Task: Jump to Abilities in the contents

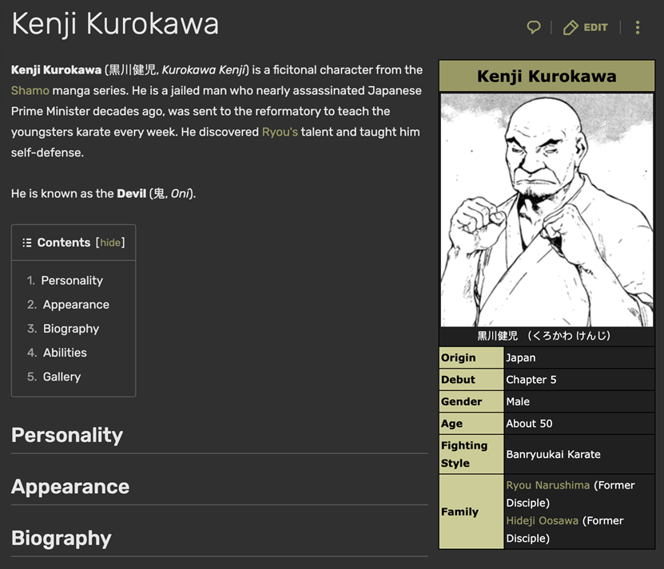Action: (65, 353)
